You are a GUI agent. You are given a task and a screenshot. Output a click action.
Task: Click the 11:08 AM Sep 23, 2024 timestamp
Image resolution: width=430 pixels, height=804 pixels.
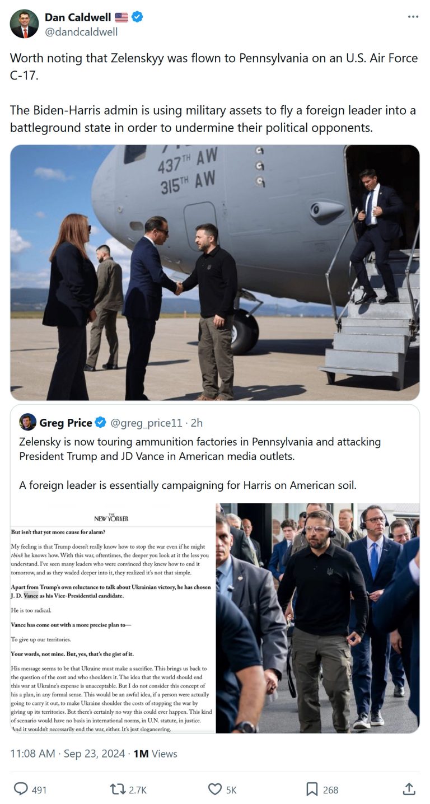click(x=68, y=754)
